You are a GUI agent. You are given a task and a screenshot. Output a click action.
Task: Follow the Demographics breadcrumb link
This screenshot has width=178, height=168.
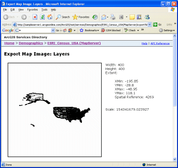pyautogui.click(x=31, y=43)
